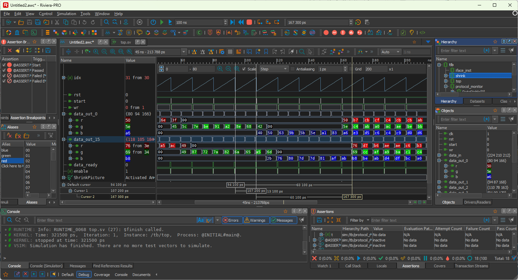Toggle the Grid checkbox

[351, 69]
